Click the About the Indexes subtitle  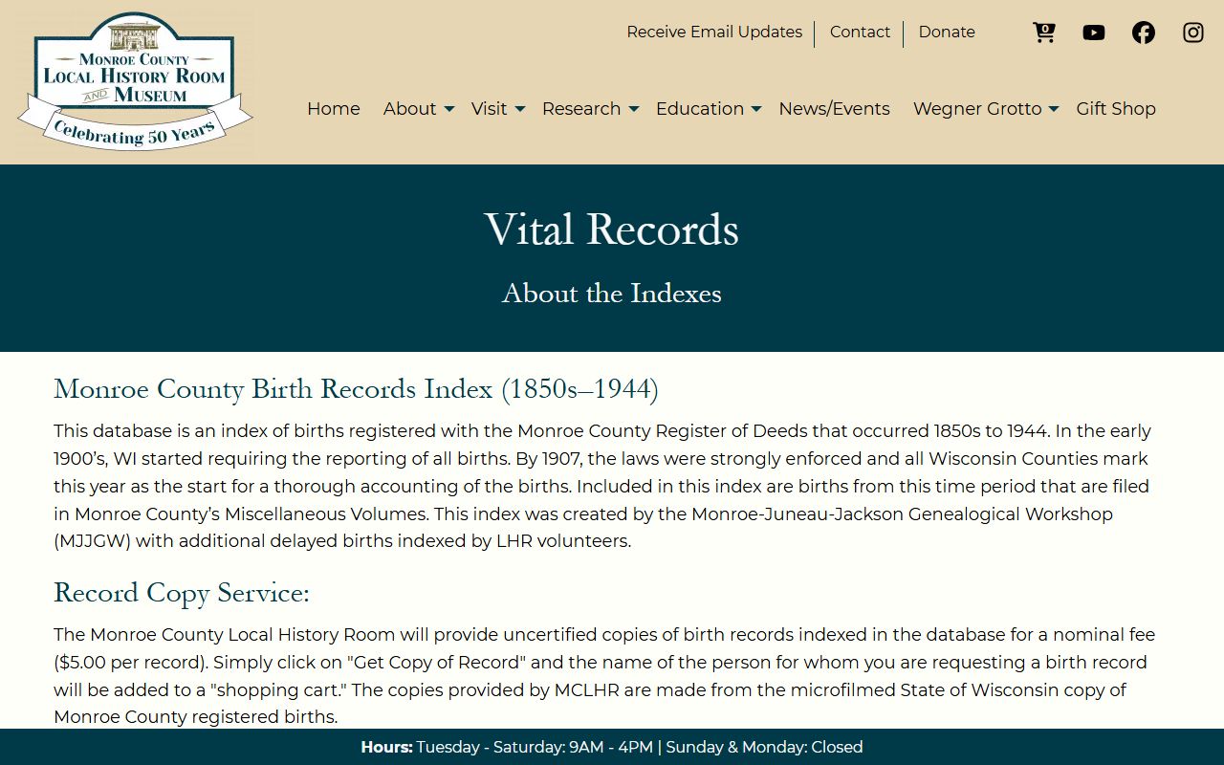[612, 293]
